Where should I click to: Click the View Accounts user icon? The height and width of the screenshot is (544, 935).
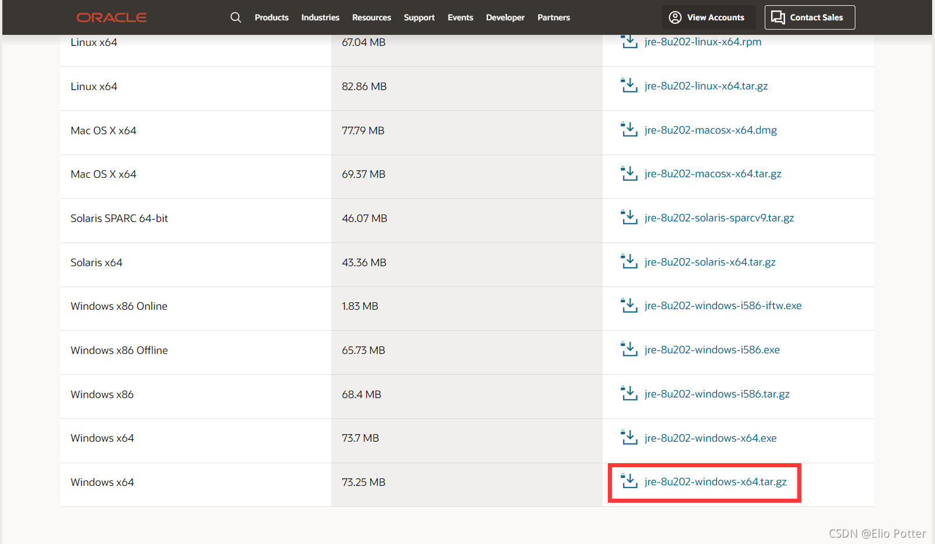[x=675, y=17]
